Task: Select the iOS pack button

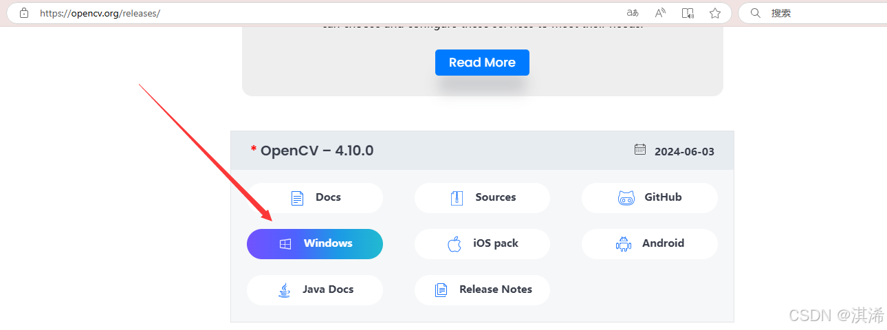Action: pos(482,244)
